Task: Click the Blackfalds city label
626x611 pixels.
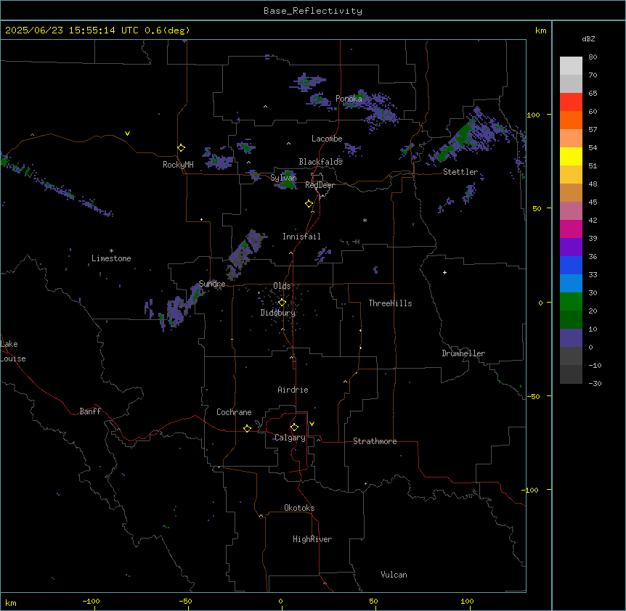Action: pyautogui.click(x=320, y=162)
